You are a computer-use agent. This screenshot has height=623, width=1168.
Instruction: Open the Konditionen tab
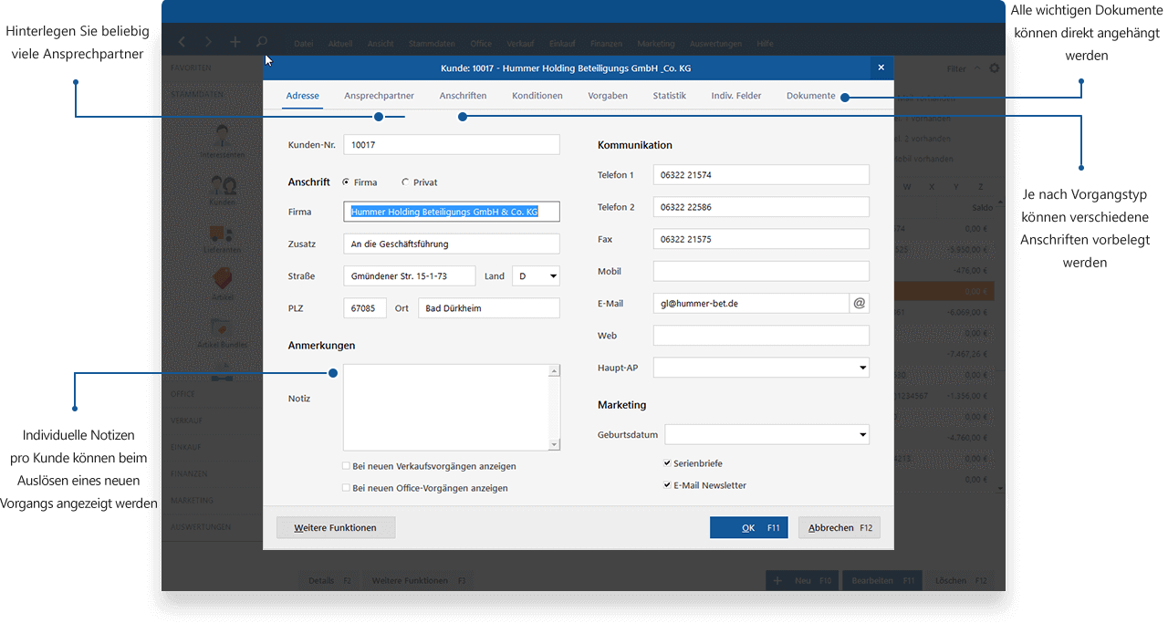pos(537,96)
